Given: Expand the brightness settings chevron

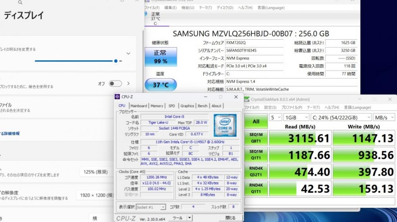Looking at the screenshot, I should 128,54.
